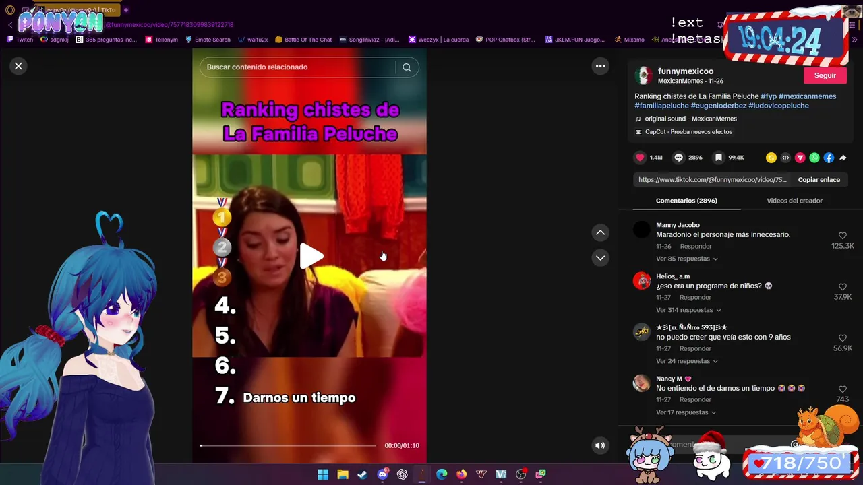Close the TikTok video viewer
Image resolution: width=863 pixels, height=485 pixels.
point(18,66)
